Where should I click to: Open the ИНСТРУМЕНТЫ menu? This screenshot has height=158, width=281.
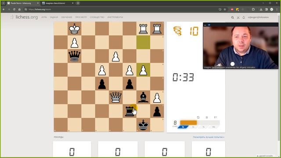coord(115,17)
